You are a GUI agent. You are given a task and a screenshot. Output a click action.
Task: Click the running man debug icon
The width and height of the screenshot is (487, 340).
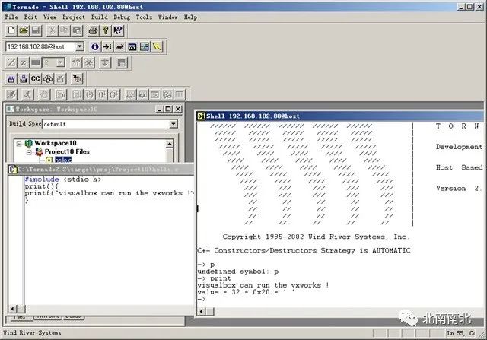coord(27,94)
